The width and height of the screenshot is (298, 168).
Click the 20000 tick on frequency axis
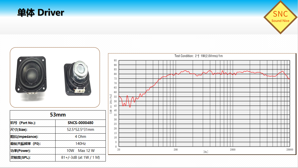[x=289, y=150]
